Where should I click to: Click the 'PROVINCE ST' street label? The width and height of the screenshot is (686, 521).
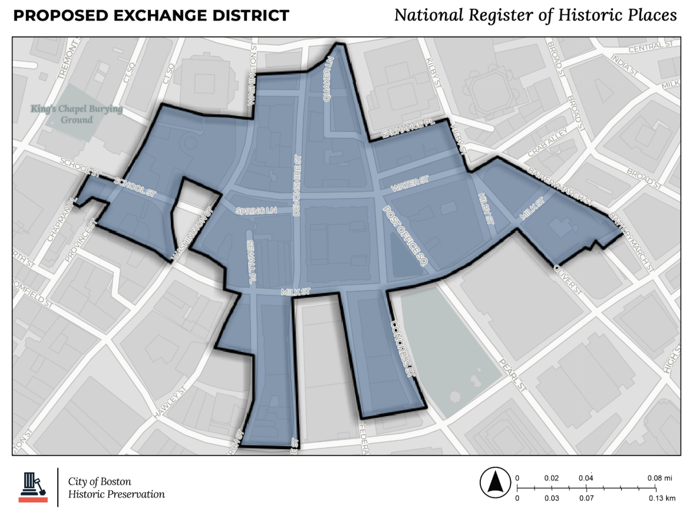click(80, 242)
